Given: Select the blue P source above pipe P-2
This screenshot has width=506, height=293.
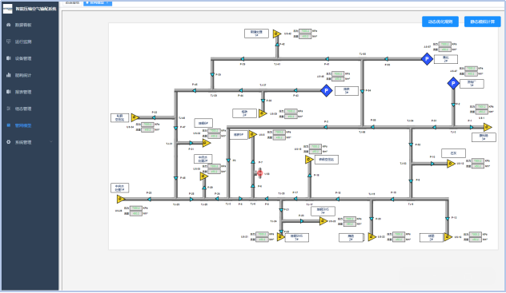Looking at the screenshot, I should coord(453,83).
